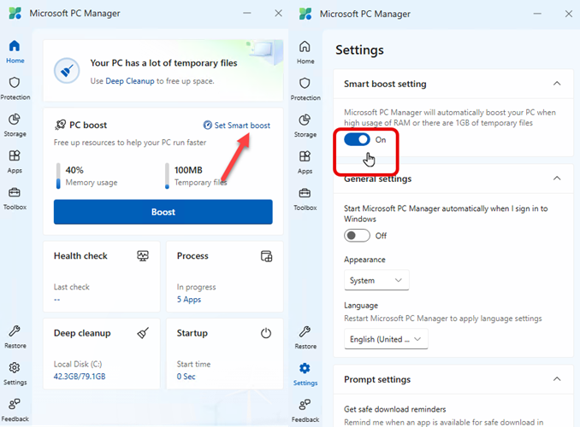Screen dimensions: 580x427
Task: Open Storage in the left window sidebar
Action: 15,124
